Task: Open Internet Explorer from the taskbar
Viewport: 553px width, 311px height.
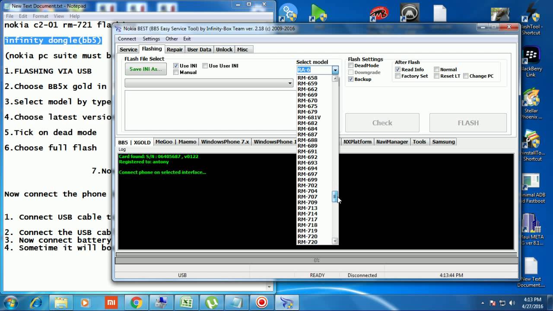Action: 36,302
